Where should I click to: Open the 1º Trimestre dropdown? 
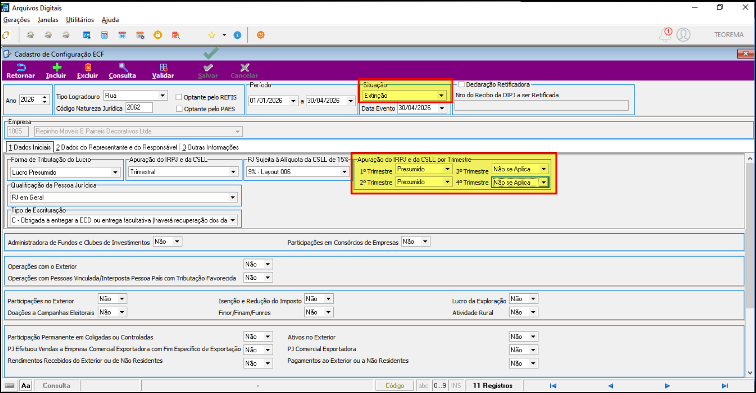[447, 169]
